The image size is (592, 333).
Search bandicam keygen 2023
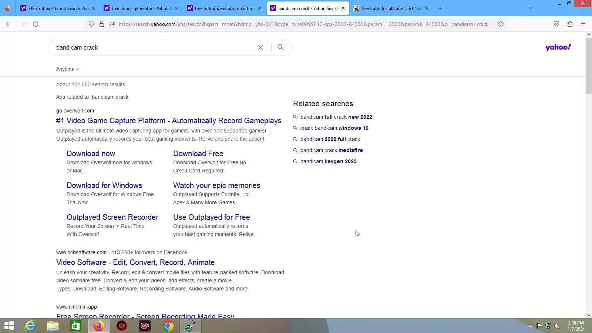click(328, 161)
